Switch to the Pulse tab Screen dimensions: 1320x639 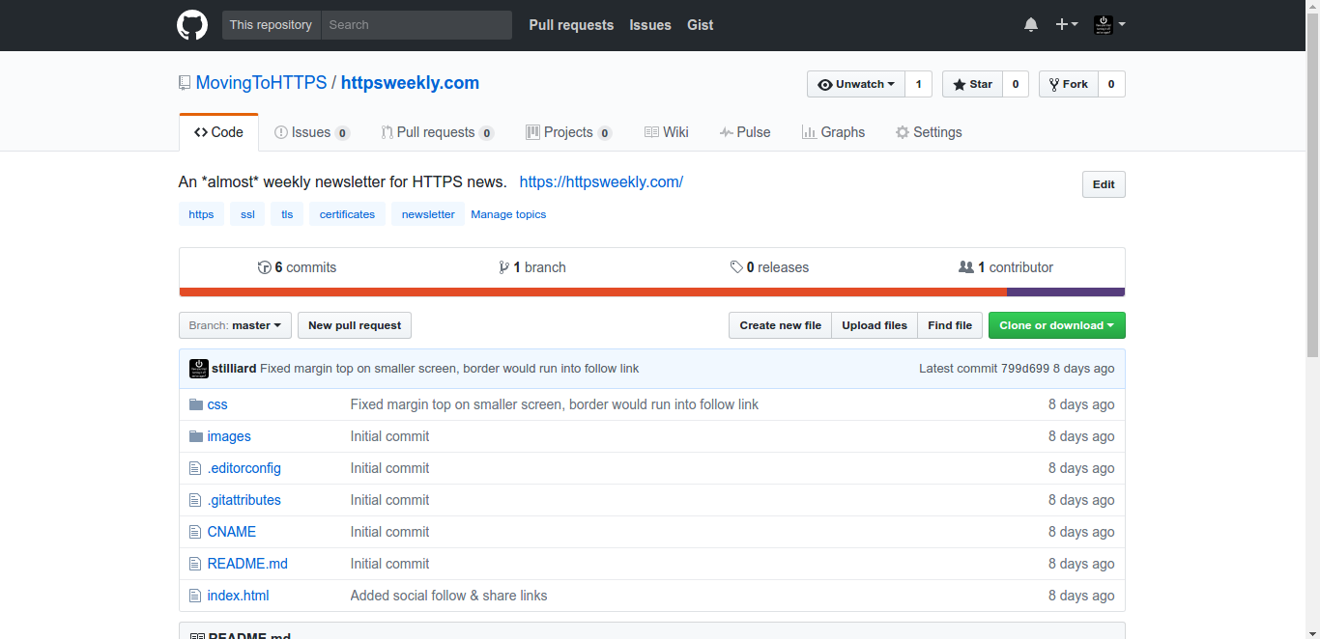click(x=745, y=132)
